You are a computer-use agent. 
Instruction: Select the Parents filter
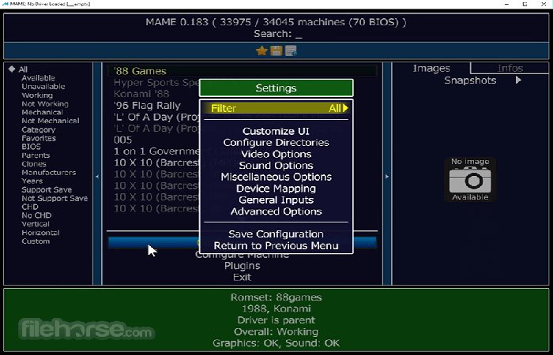36,155
